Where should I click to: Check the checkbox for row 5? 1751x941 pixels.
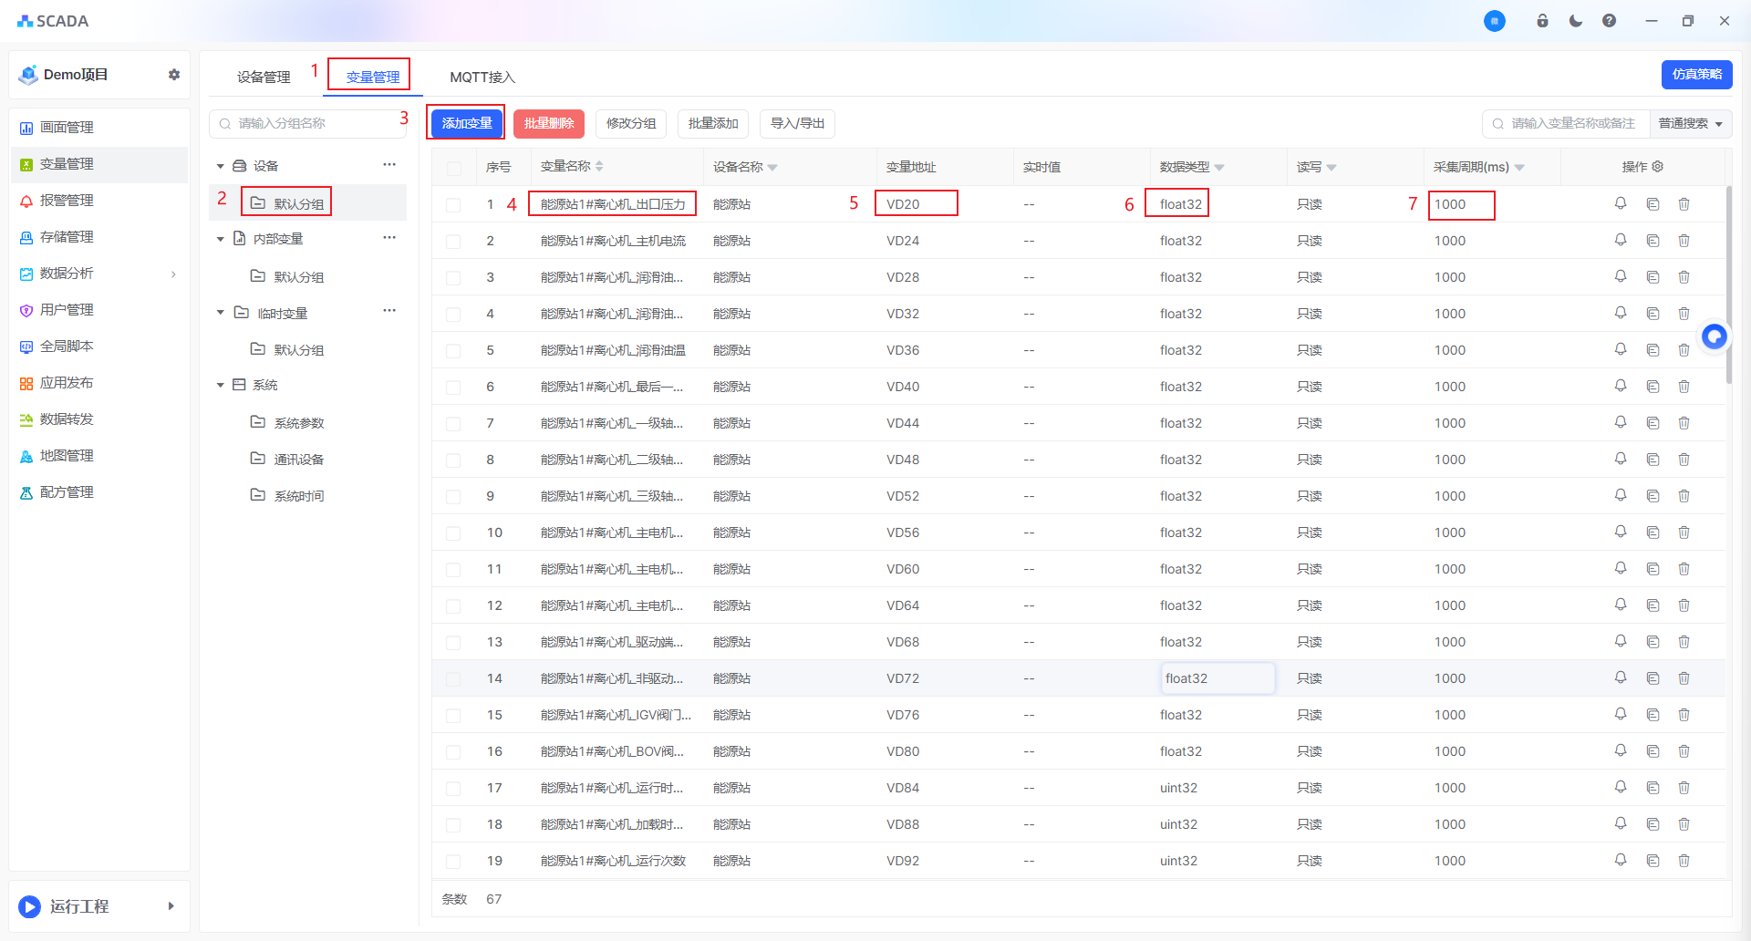coord(454,350)
